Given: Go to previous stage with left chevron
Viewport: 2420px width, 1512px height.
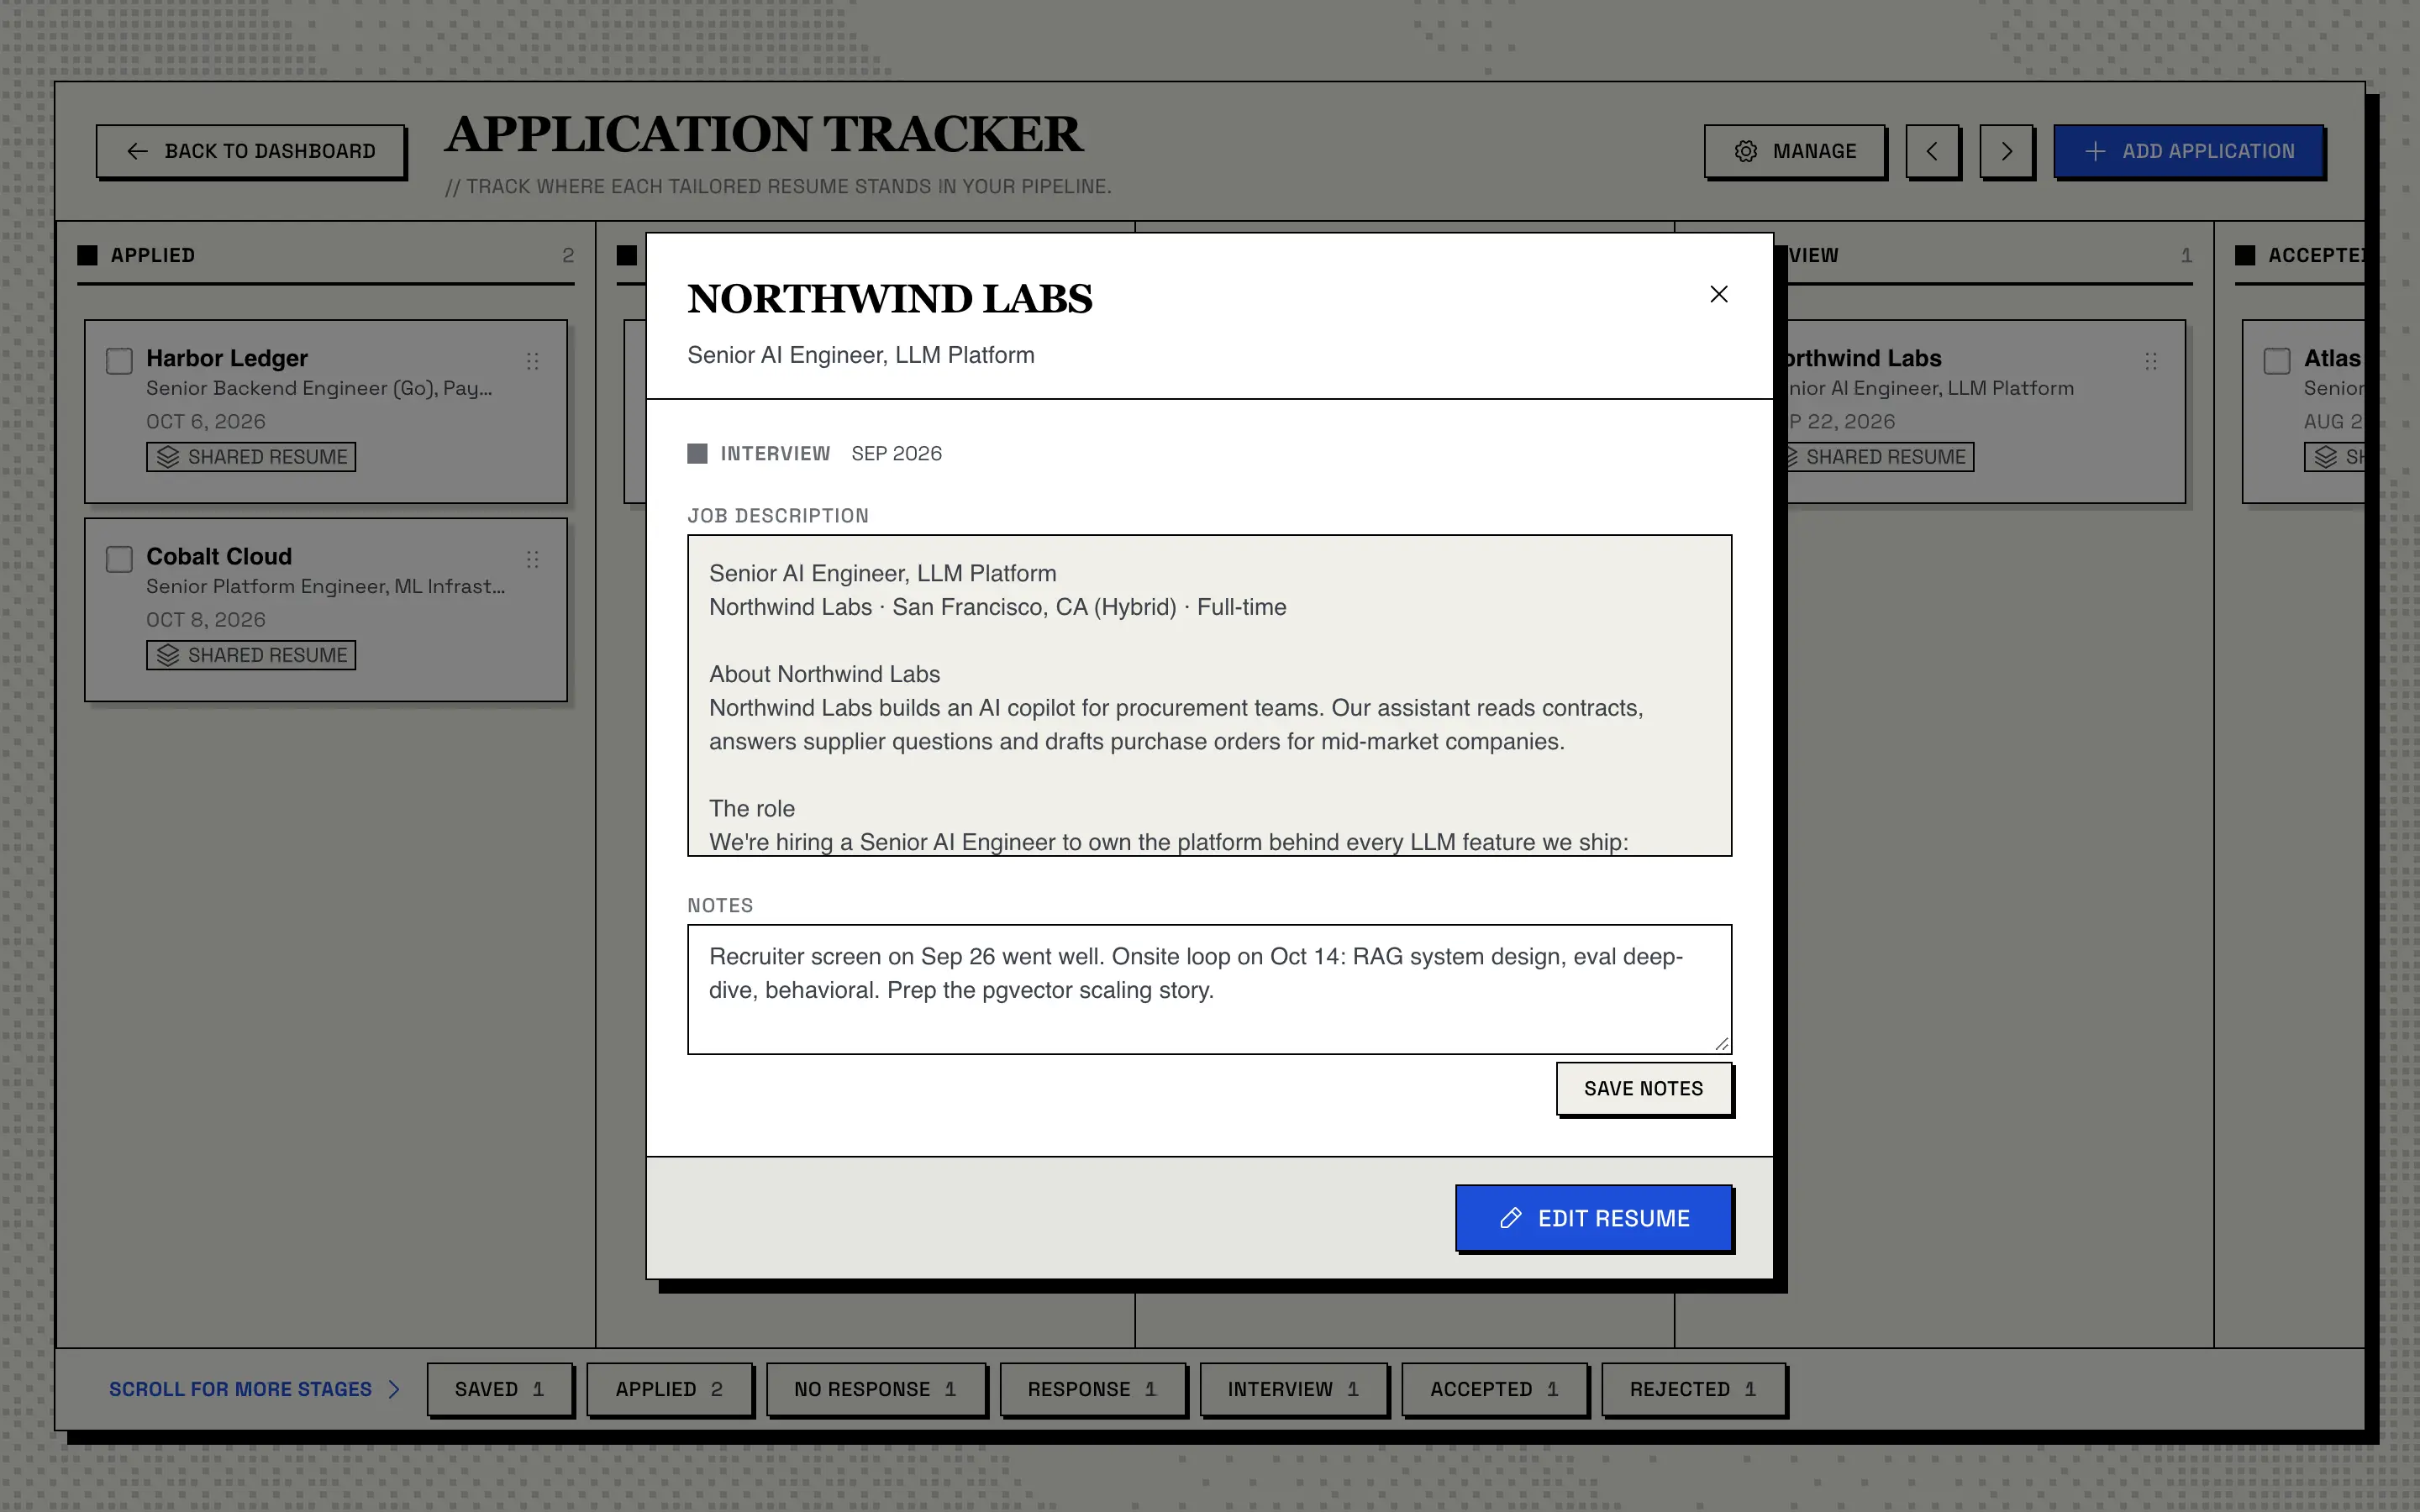Looking at the screenshot, I should [1932, 151].
